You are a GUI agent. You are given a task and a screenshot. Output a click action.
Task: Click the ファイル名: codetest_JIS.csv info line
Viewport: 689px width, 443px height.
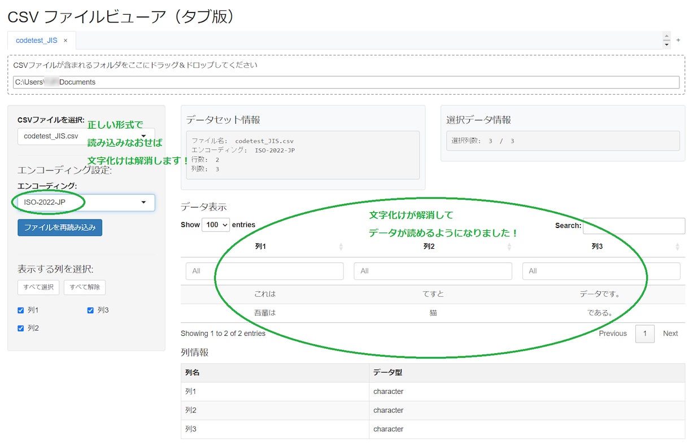(x=242, y=141)
